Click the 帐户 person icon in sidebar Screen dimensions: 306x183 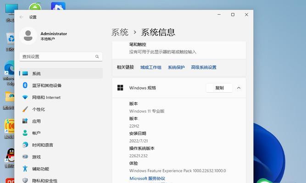pyautogui.click(x=25, y=133)
